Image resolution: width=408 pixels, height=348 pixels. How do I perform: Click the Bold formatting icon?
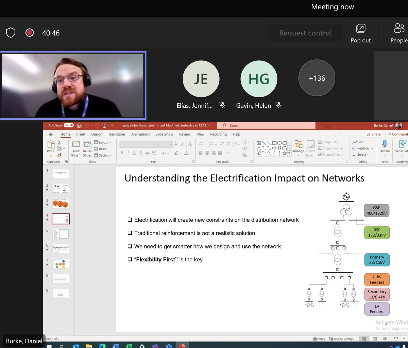(122, 153)
